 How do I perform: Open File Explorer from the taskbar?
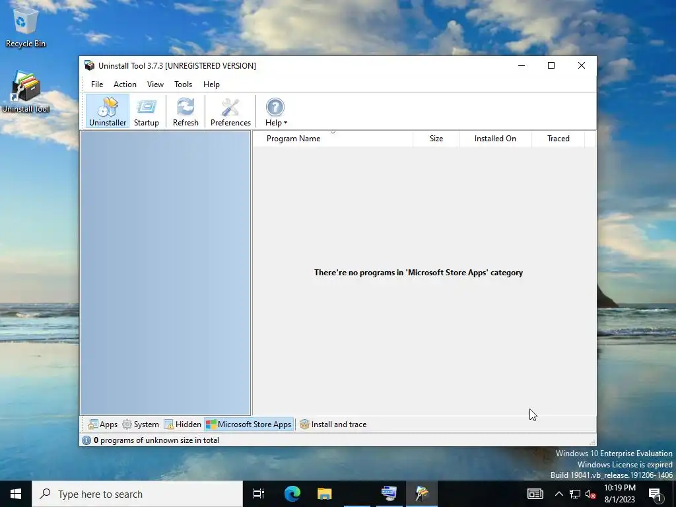pos(325,494)
